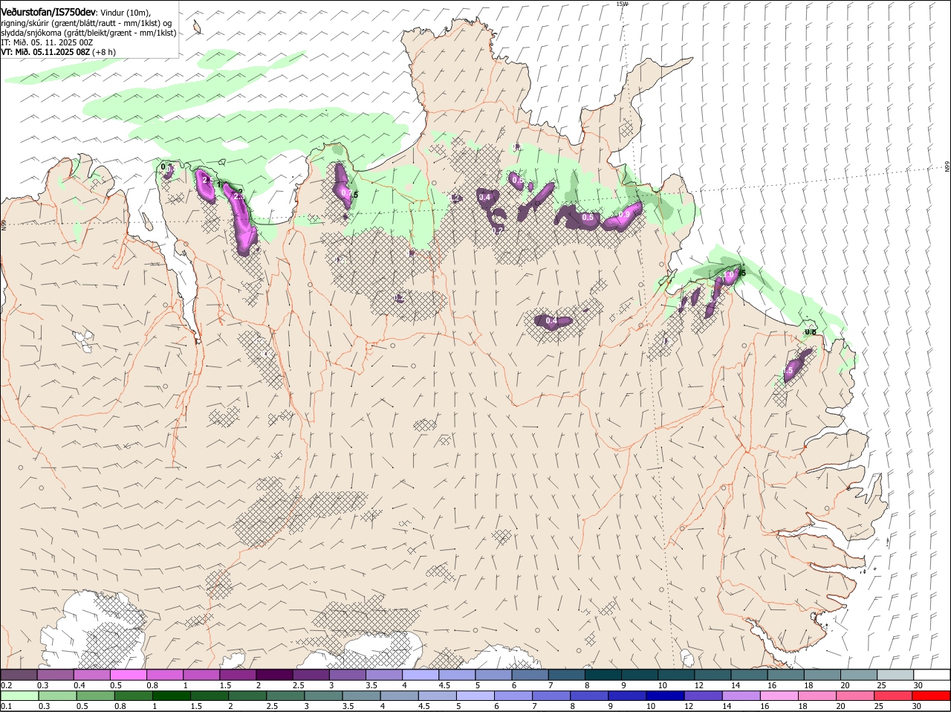Choose the 20 swatch in the top snow legend row
The height and width of the screenshot is (712, 951).
pyautogui.click(x=859, y=675)
